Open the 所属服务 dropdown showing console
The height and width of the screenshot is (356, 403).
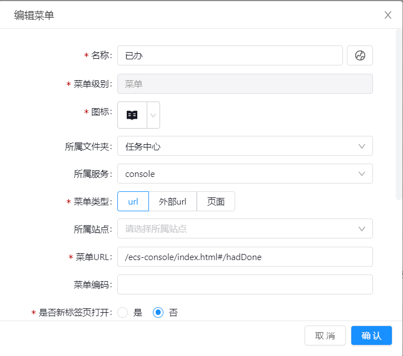point(245,174)
